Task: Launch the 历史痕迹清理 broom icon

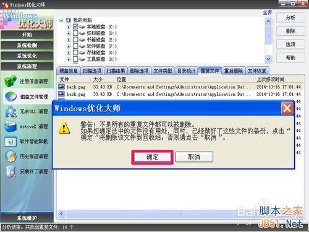Action: click(x=11, y=157)
